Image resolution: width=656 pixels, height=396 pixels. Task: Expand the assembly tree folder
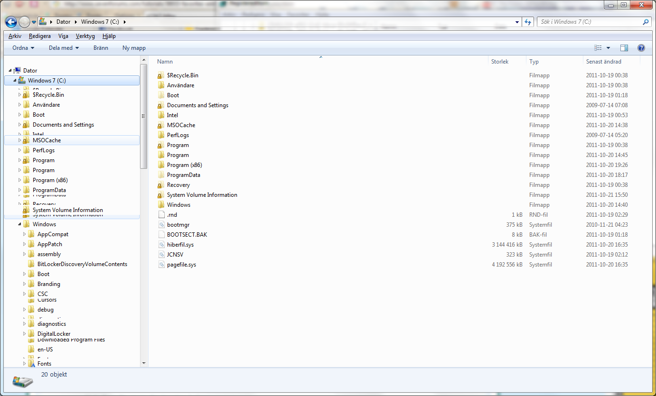(x=24, y=254)
